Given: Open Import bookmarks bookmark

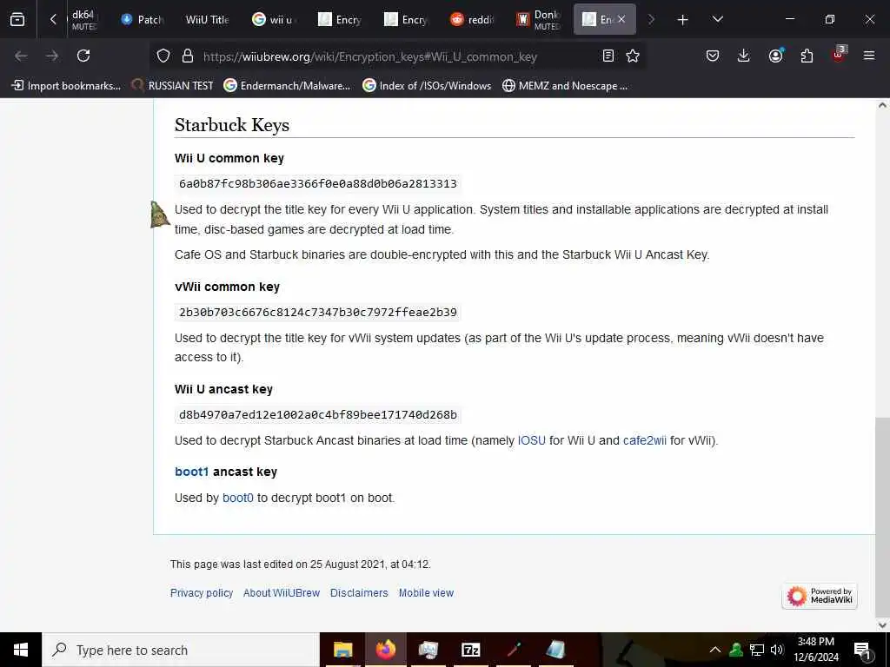Looking at the screenshot, I should (66, 86).
